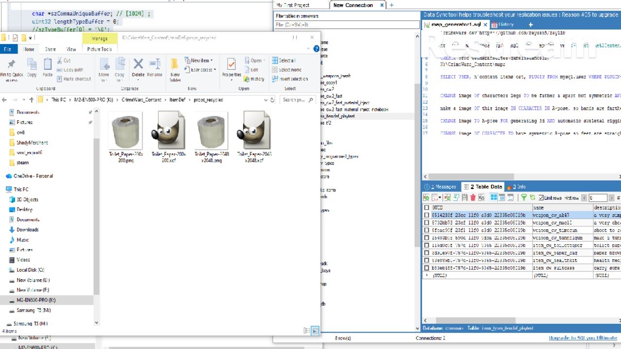Click the save floppy icon in Table Data toolbar
Viewport: 621px width, 349px height.
pos(465,198)
